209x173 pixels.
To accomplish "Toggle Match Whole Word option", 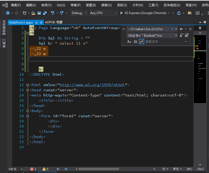I will (x=135, y=41).
